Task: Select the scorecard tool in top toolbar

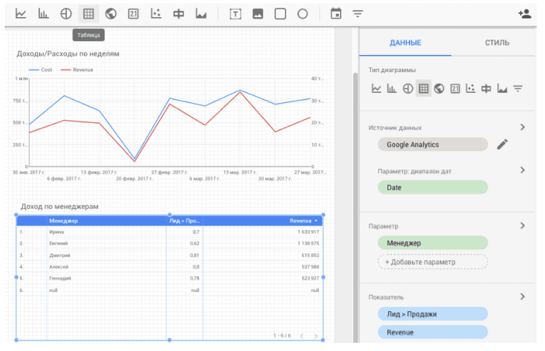Action: click(x=133, y=14)
